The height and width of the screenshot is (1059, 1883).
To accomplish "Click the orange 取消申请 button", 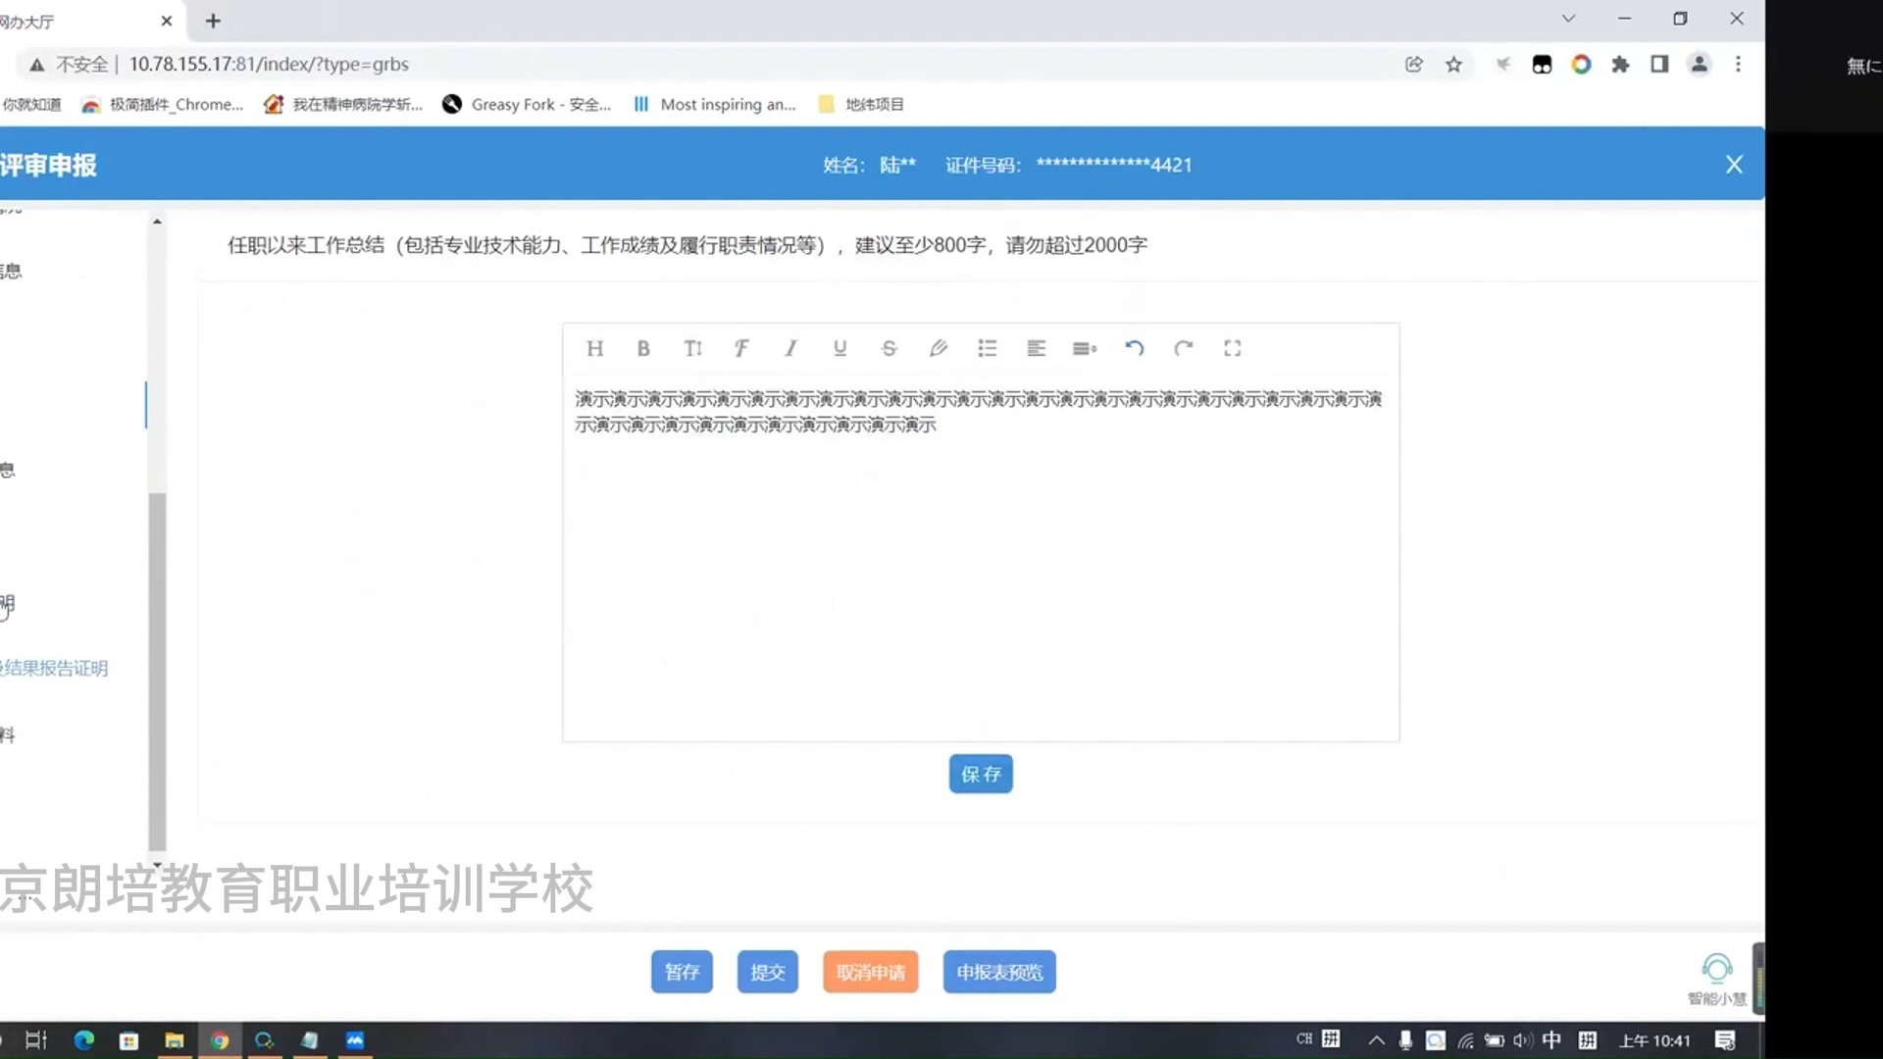I will pyautogui.click(x=871, y=972).
